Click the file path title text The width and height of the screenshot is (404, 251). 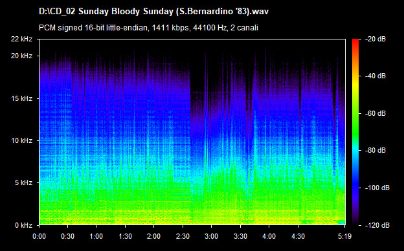[x=153, y=12]
